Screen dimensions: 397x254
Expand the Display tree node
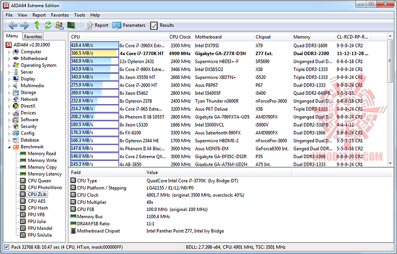[9, 79]
